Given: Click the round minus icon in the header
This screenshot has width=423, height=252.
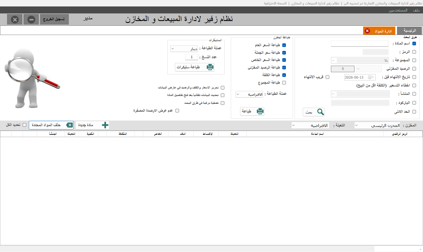Looking at the screenshot, I should click(x=31, y=20).
